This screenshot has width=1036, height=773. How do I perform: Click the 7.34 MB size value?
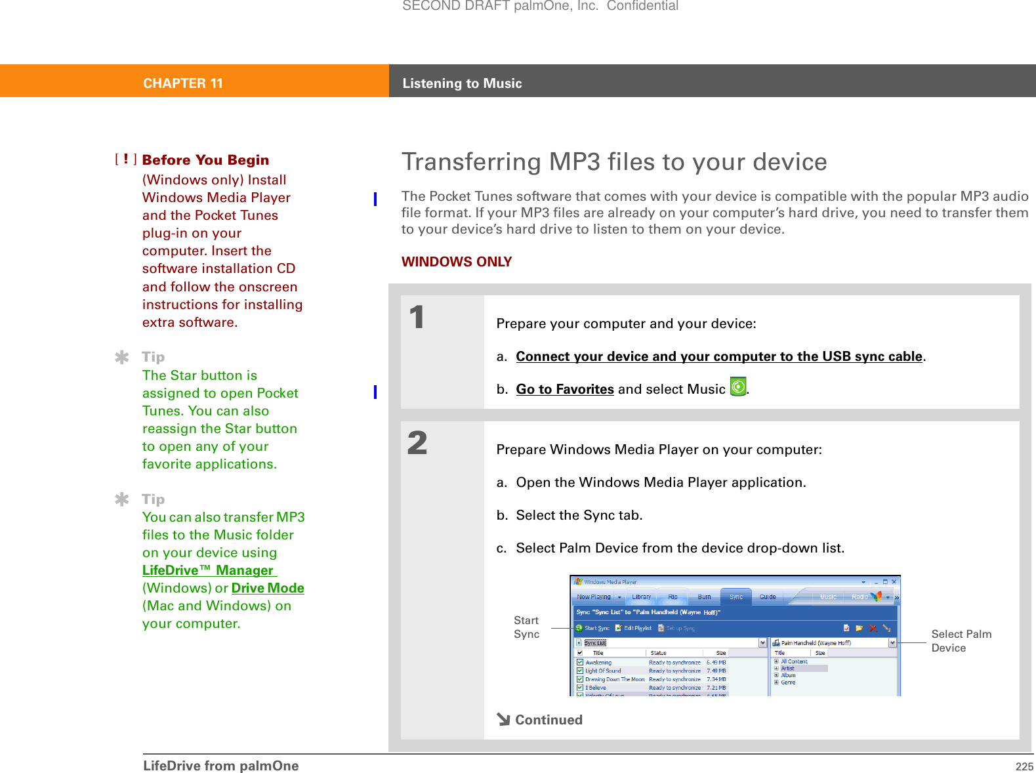click(x=716, y=679)
